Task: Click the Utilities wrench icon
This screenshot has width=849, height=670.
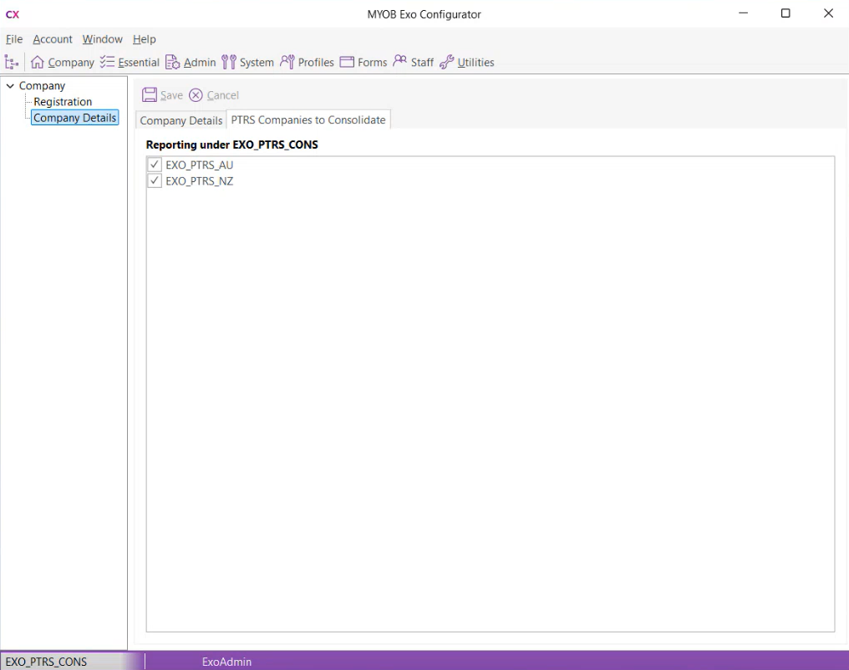Action: pyautogui.click(x=447, y=62)
